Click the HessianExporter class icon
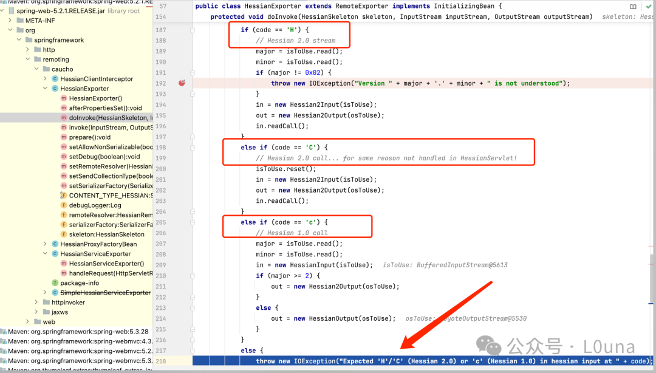The image size is (656, 373). [55, 88]
